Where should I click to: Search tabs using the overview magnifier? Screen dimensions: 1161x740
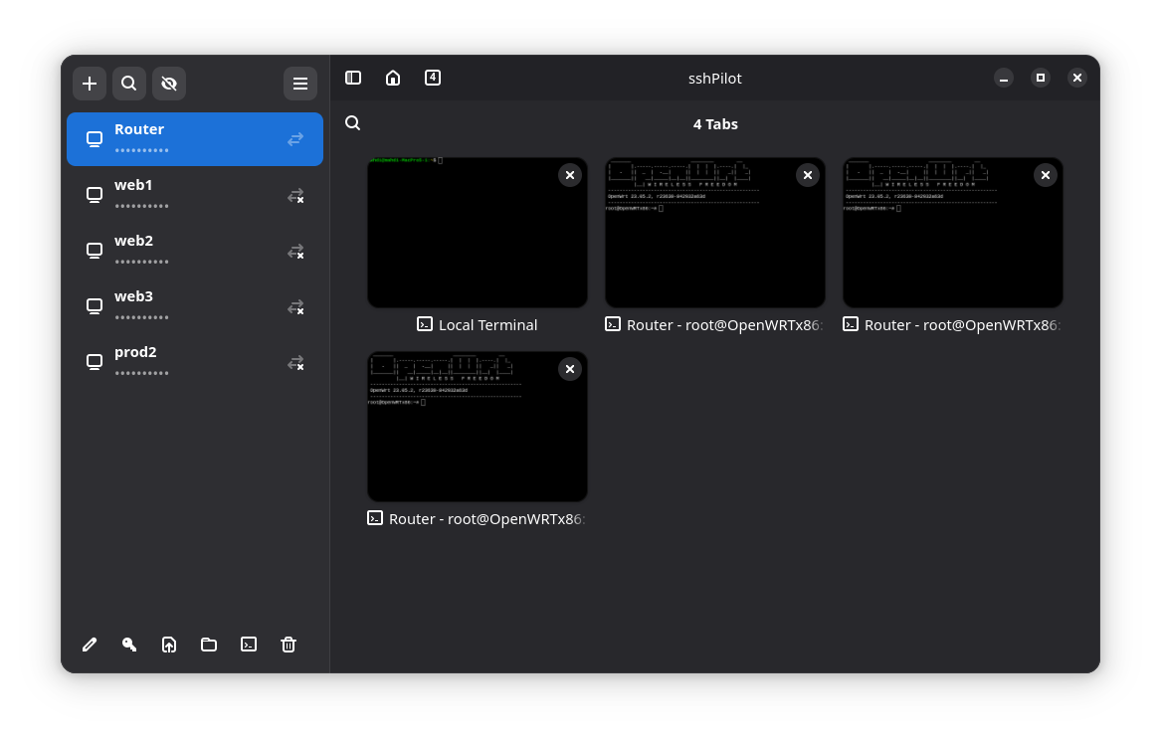tap(353, 123)
